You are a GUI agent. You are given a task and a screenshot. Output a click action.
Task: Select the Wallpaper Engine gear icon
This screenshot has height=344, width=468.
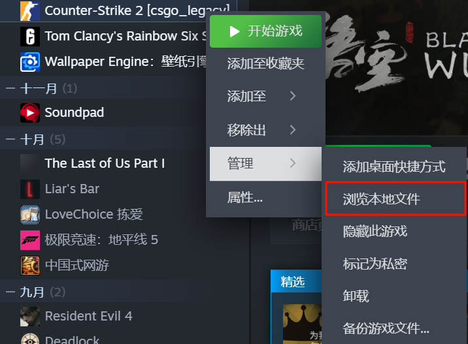pyautogui.click(x=30, y=62)
